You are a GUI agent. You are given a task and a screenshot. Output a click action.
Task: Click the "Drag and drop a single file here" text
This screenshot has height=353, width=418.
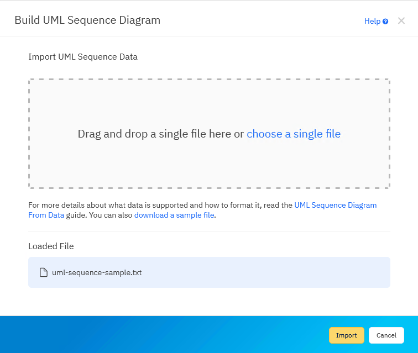[x=160, y=134]
